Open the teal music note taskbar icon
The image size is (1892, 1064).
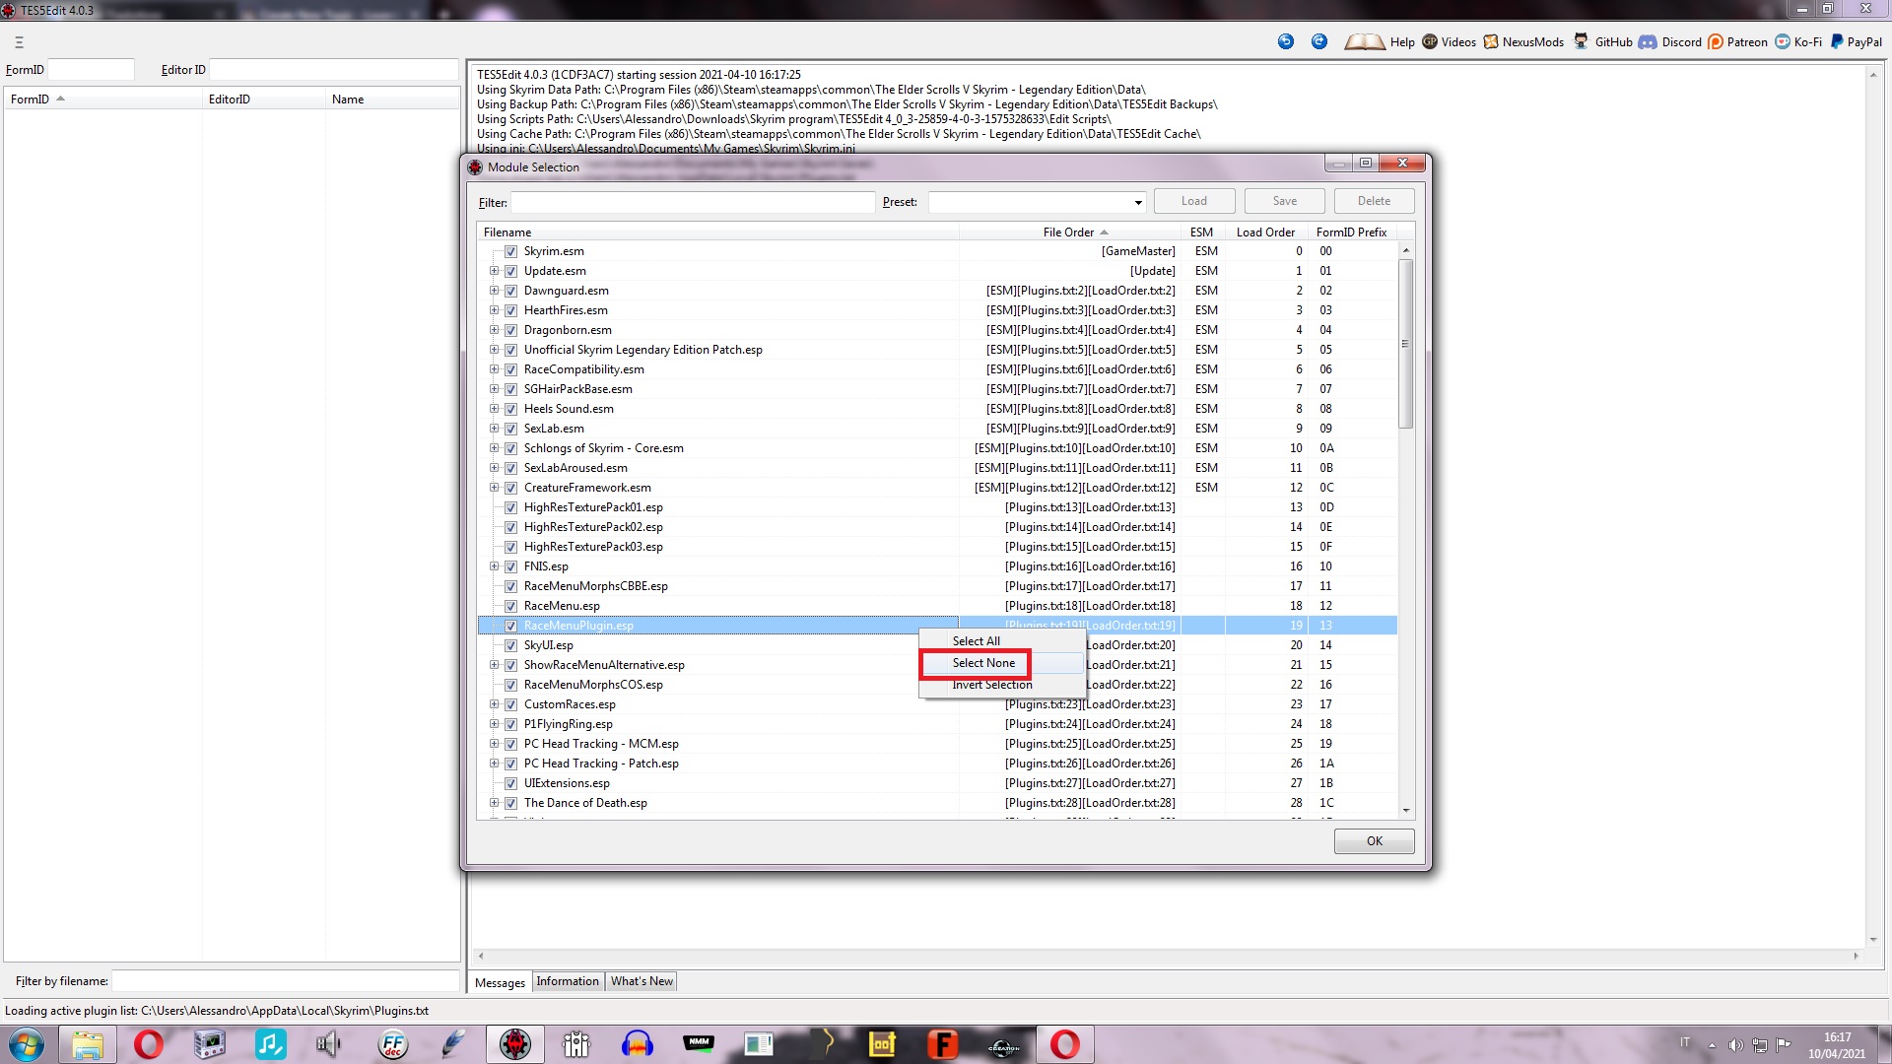point(271,1044)
